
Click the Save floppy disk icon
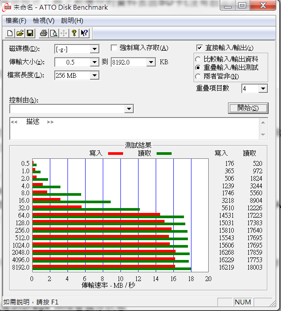pyautogui.click(x=30, y=33)
